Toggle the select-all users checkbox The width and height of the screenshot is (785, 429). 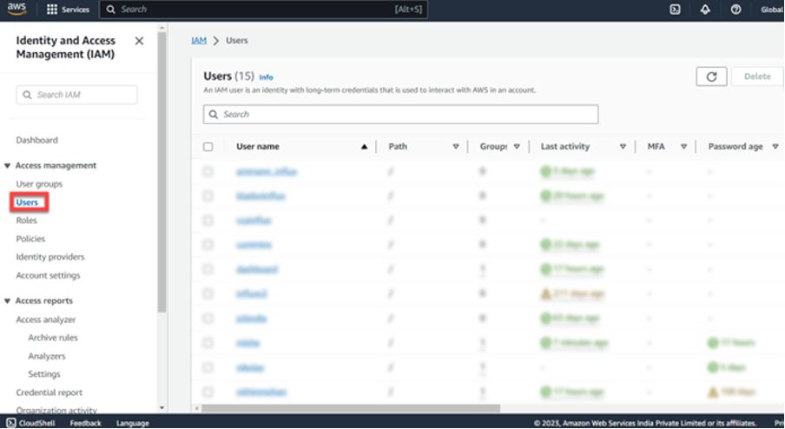208,147
